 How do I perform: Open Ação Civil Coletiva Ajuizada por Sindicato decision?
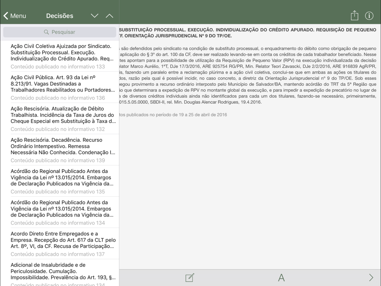coord(59,56)
